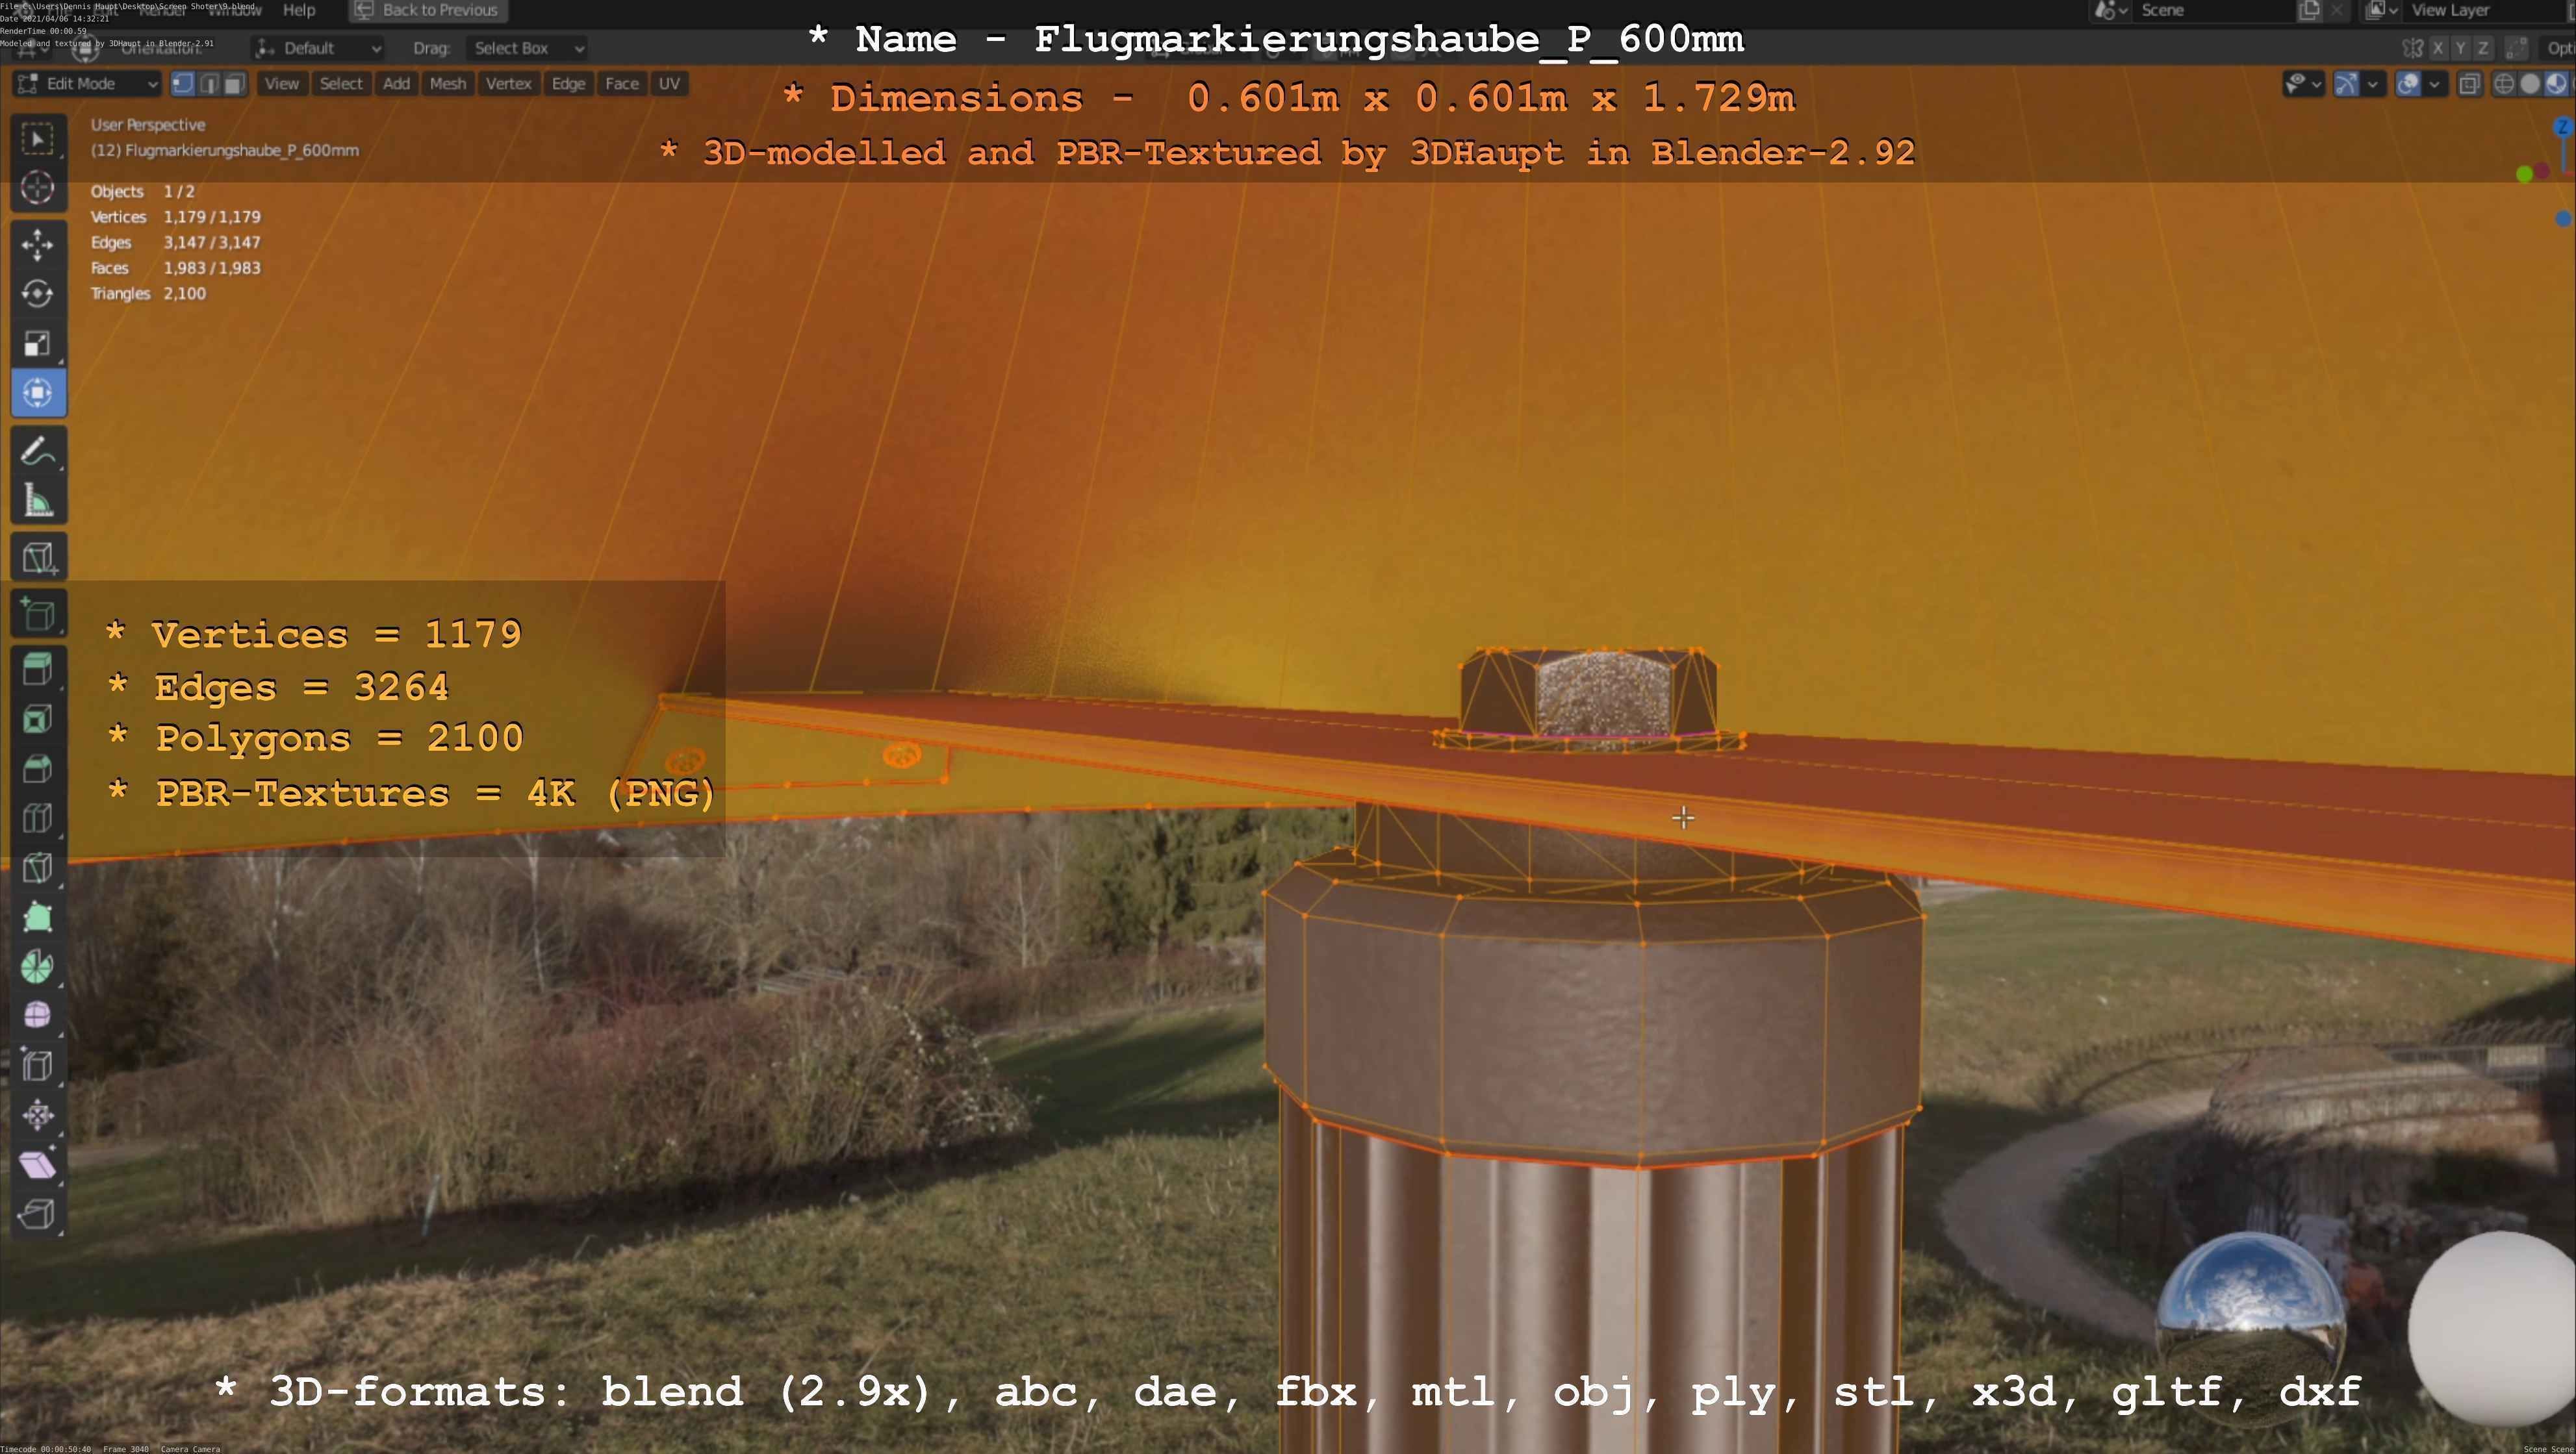The width and height of the screenshot is (2576, 1454).
Task: Open the Add menu
Action: pos(396,84)
